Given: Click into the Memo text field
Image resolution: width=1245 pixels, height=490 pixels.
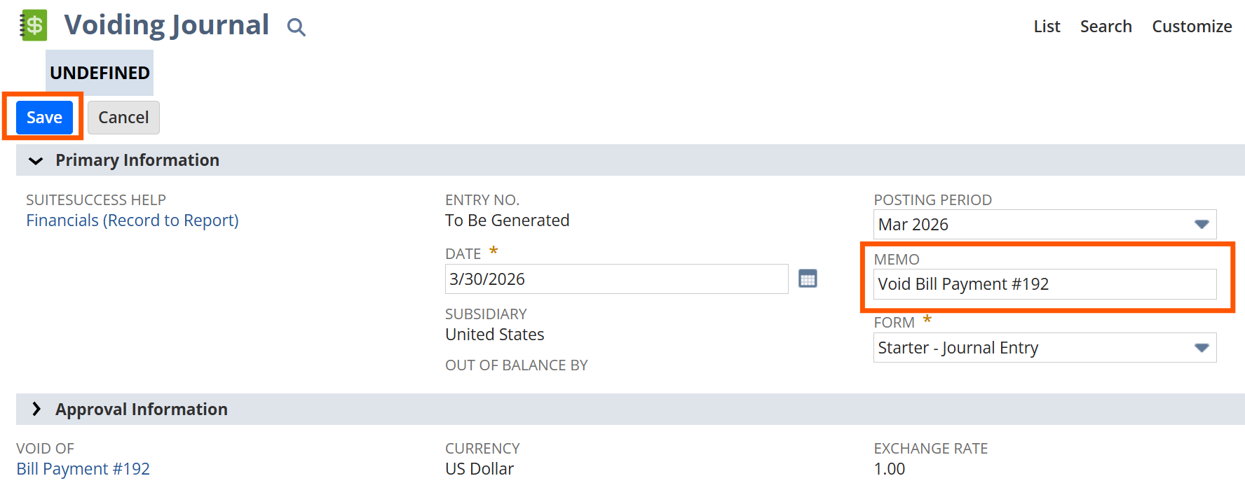Looking at the screenshot, I should pos(1044,284).
